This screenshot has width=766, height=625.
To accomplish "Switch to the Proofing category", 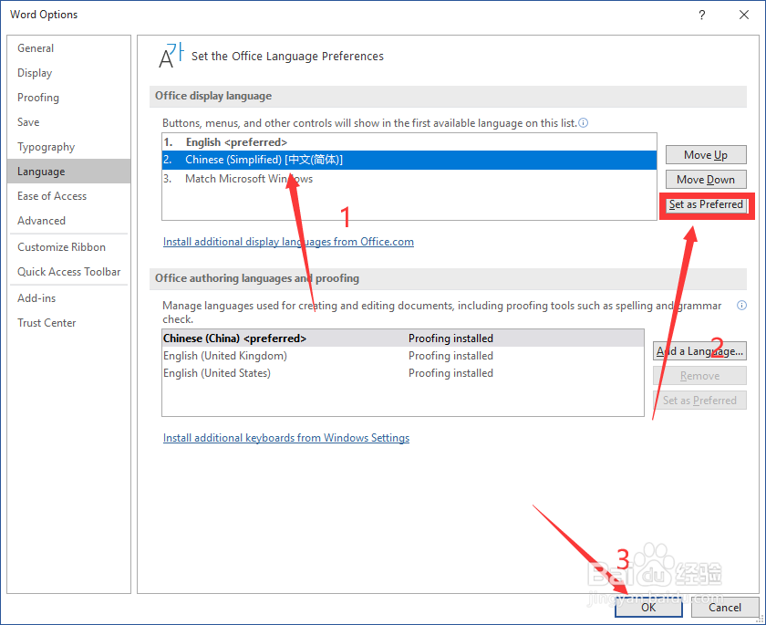I will tap(69, 98).
